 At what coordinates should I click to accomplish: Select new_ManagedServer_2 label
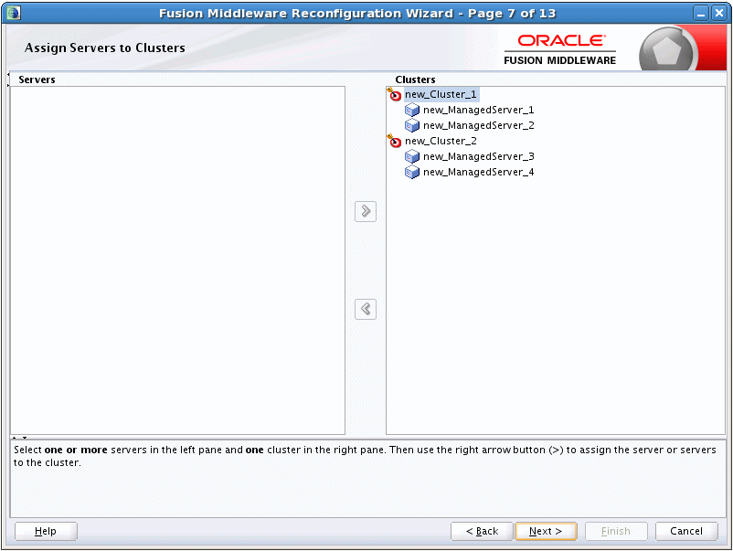click(x=478, y=125)
